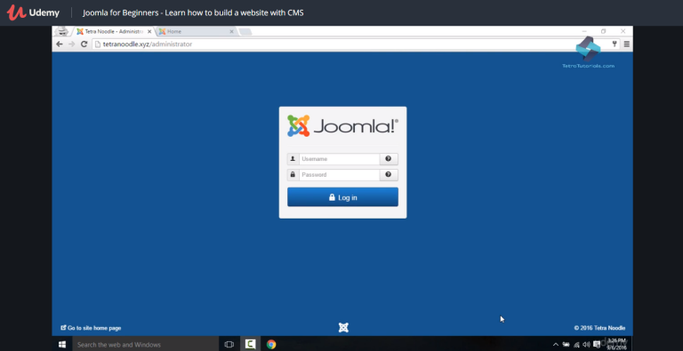683x351 pixels.
Task: Focus the Username input field
Action: [x=340, y=159]
